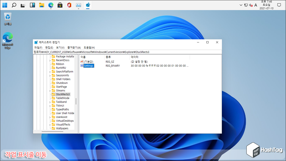Switch input language indicator A
This screenshot has width=286, height=161.
coord(256,5)
